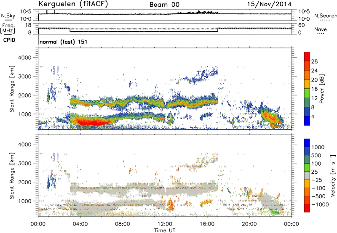Select the 20:00 time tick label
The width and height of the screenshot is (337, 233).
tap(249, 224)
